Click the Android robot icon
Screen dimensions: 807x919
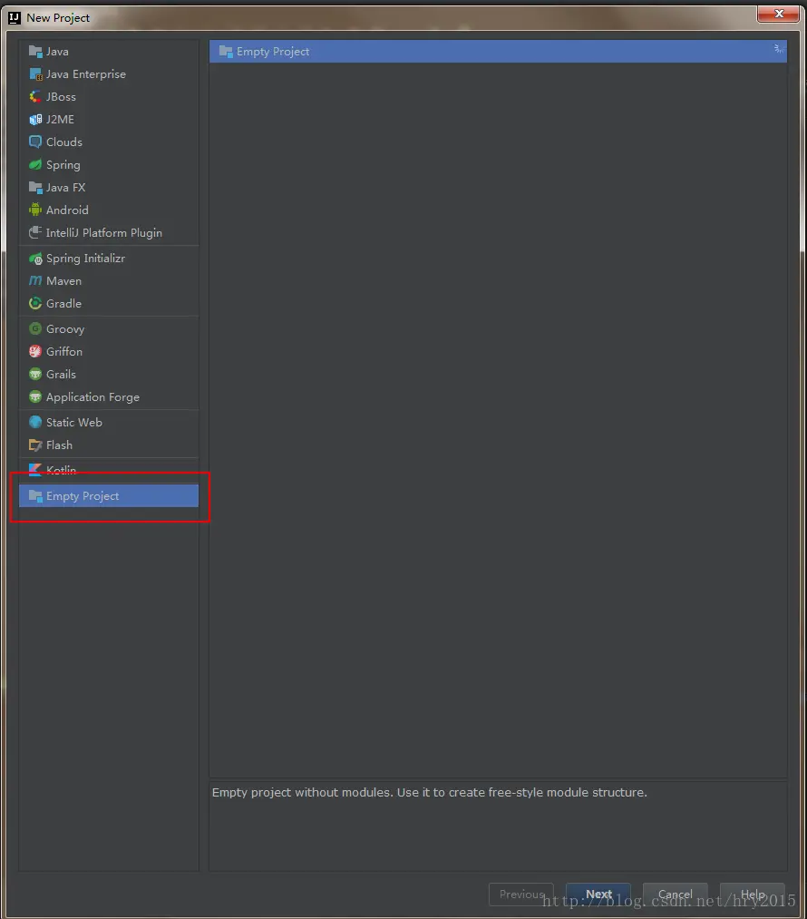35,210
